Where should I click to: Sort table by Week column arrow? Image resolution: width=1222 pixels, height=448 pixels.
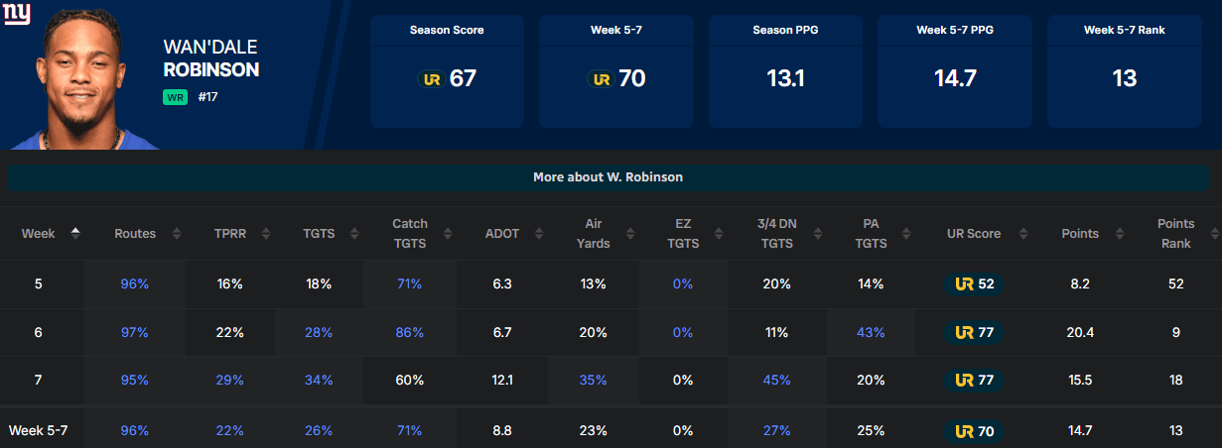point(74,234)
